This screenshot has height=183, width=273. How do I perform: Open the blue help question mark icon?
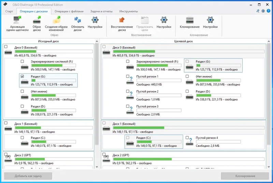coord(269,11)
